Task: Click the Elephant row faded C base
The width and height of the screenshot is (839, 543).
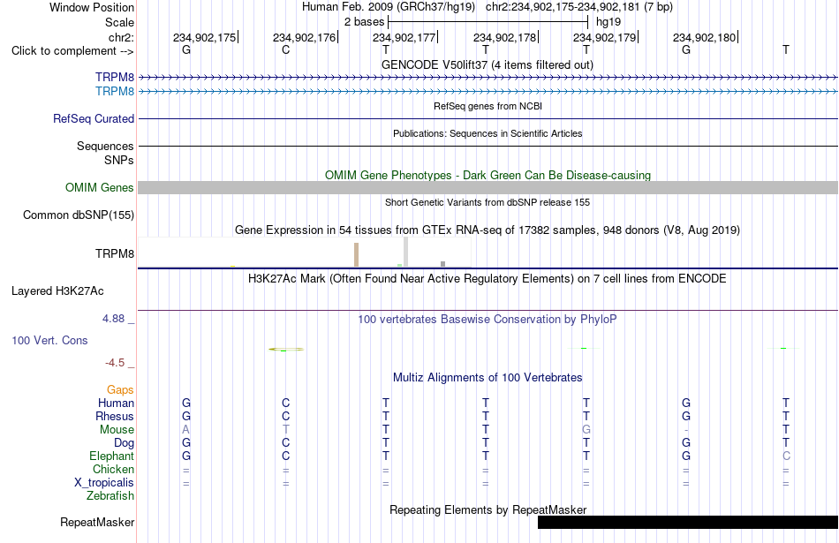Action: [786, 456]
